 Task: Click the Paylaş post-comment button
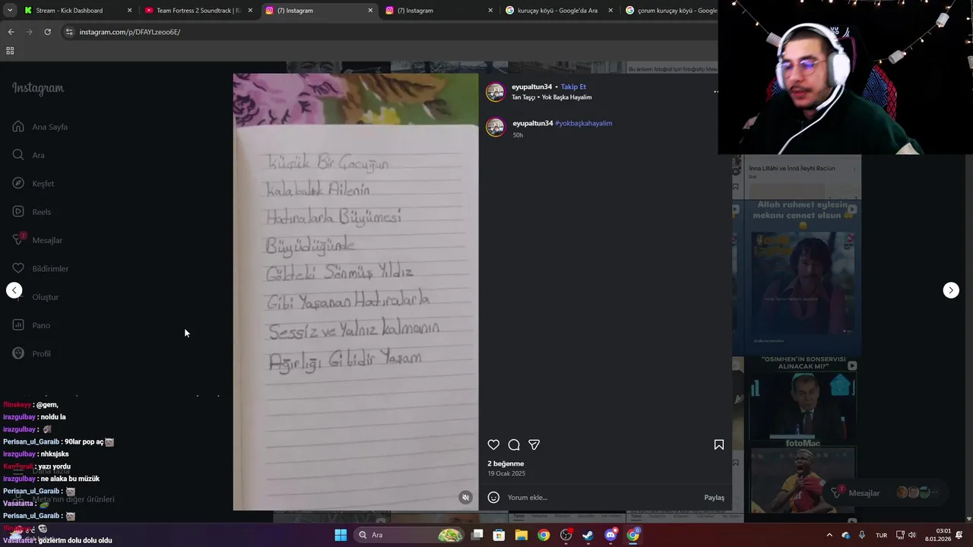click(714, 498)
